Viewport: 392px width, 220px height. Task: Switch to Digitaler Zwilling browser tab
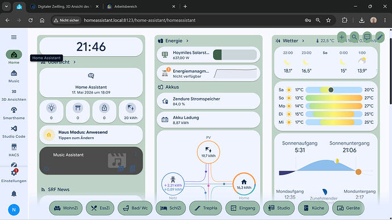(x=63, y=6)
